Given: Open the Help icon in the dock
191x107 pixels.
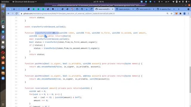Looking at the screenshot, I should [3, 68].
